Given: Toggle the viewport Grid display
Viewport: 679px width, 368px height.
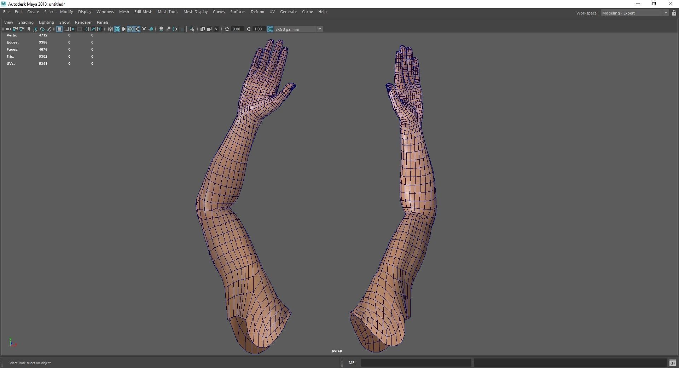Looking at the screenshot, I should click(x=59, y=29).
